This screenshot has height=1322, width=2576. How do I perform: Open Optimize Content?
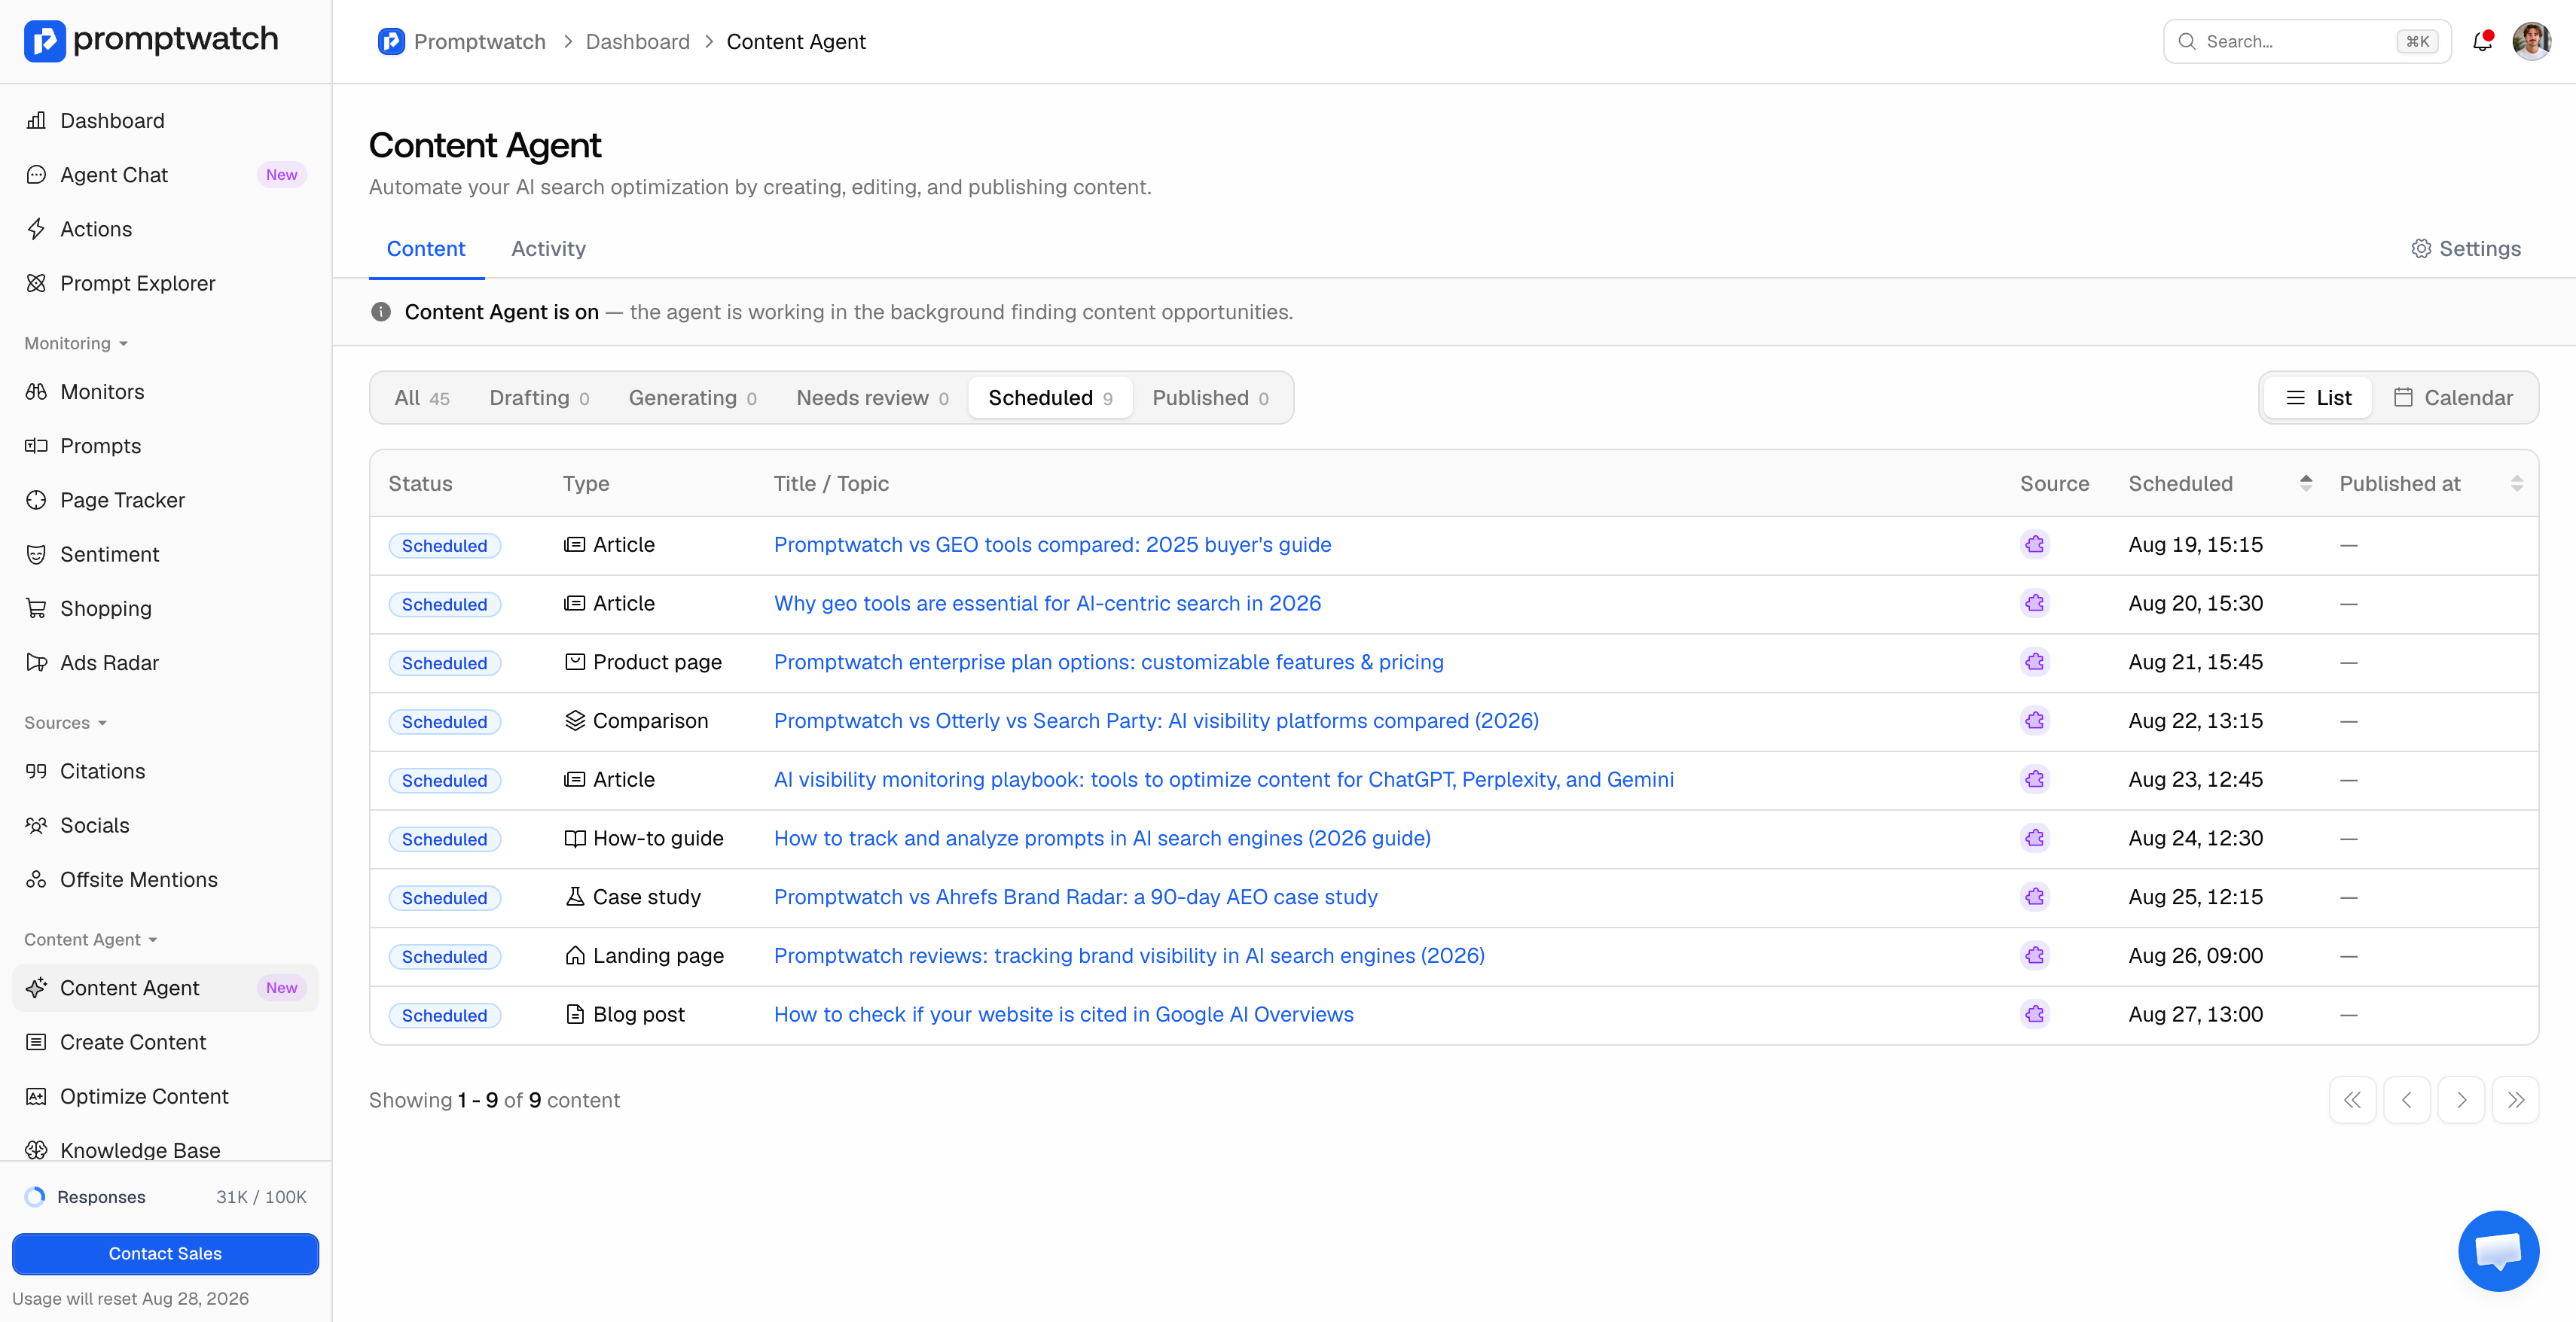pos(166,1096)
